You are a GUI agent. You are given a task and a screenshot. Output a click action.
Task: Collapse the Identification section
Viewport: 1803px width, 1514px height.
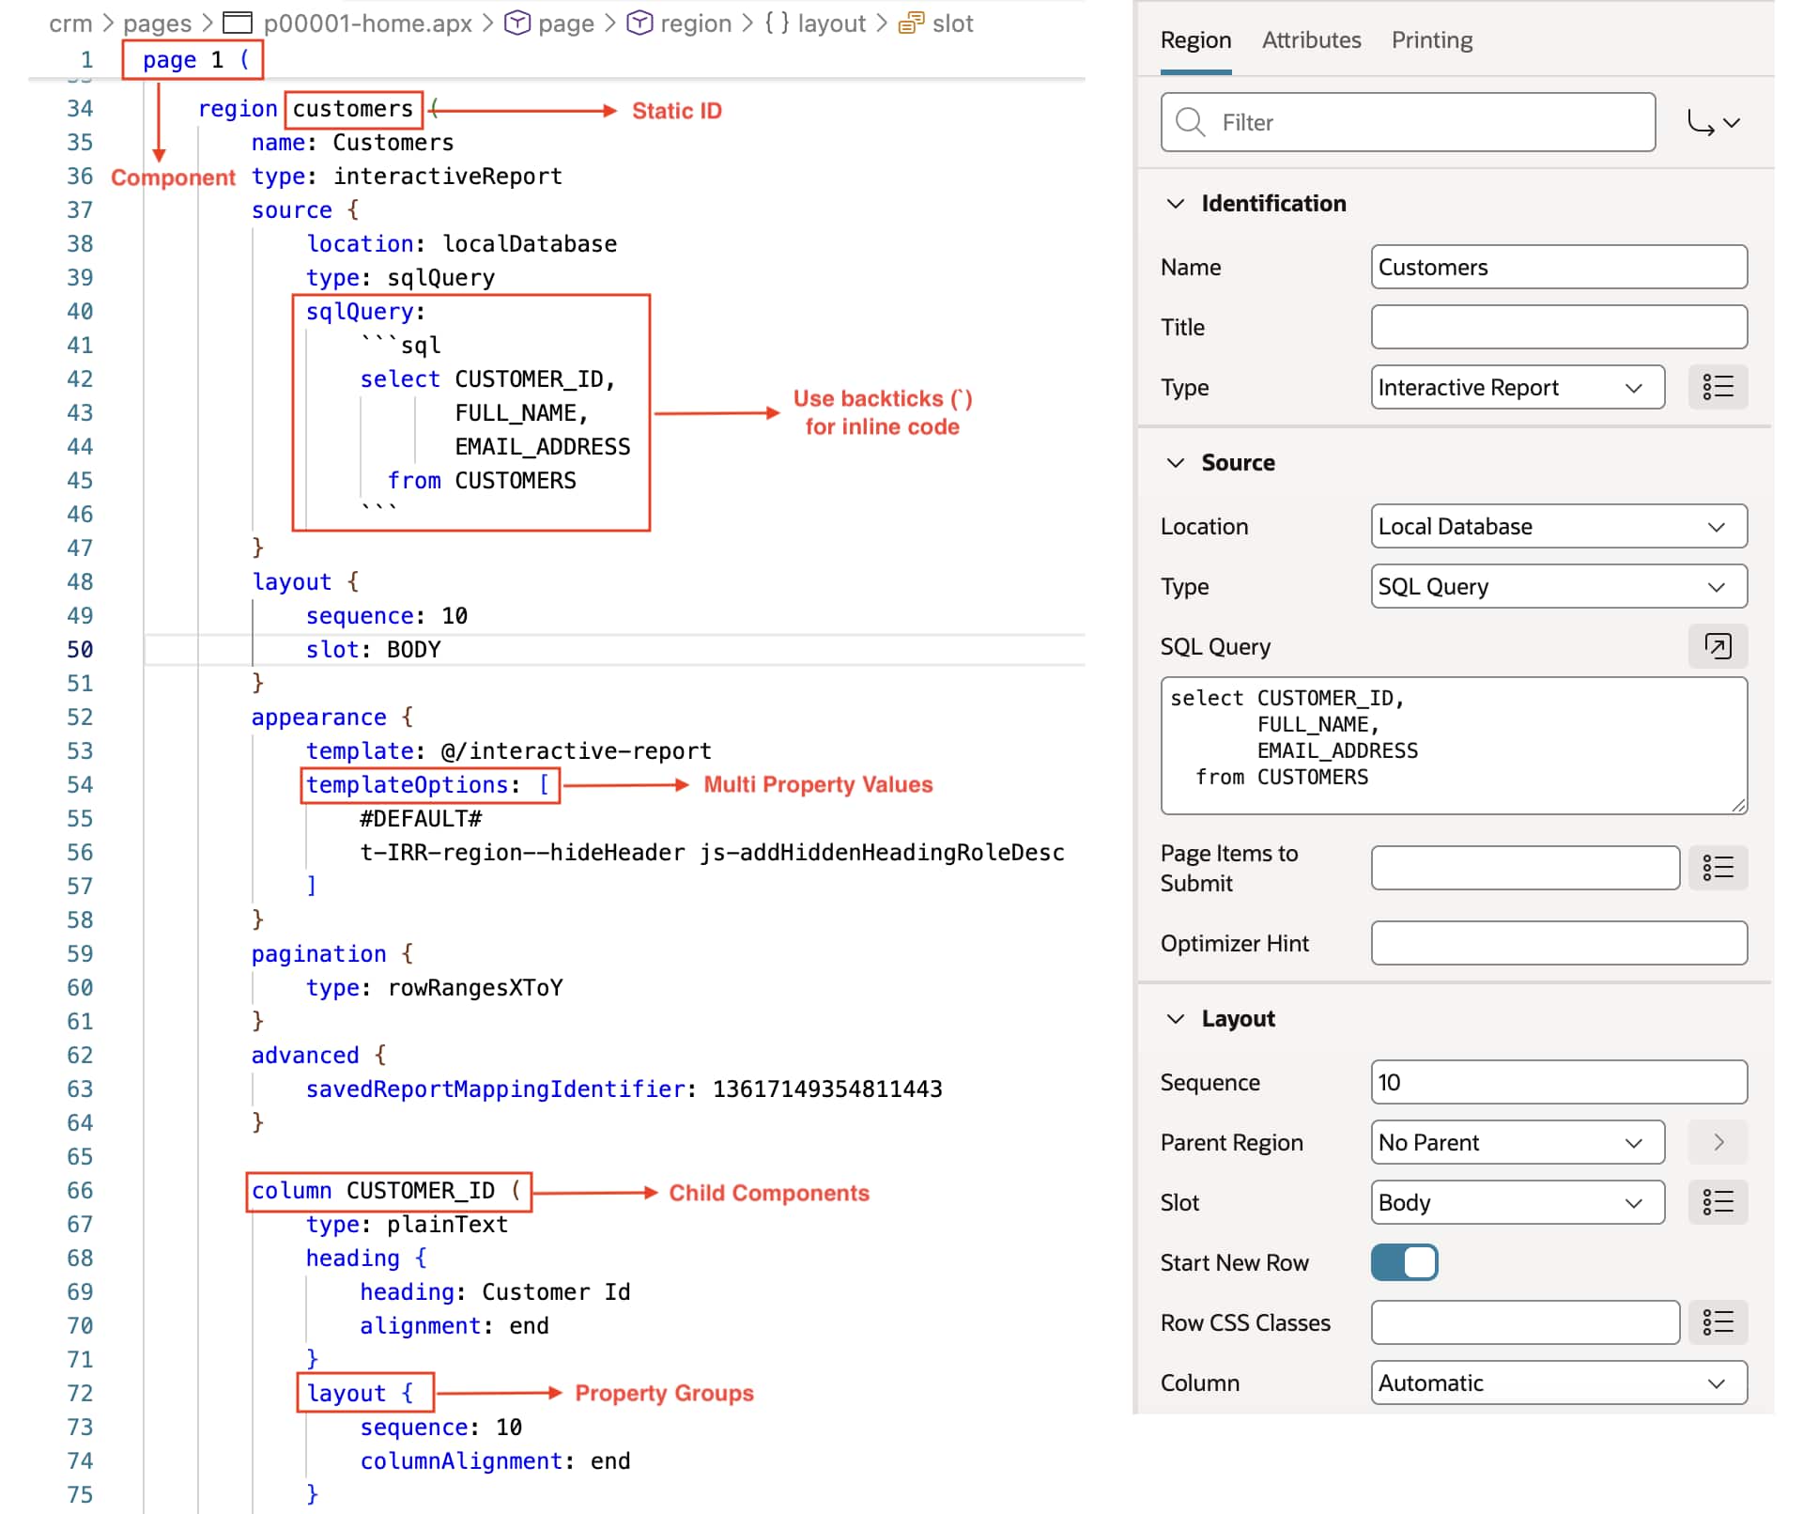click(x=1175, y=204)
